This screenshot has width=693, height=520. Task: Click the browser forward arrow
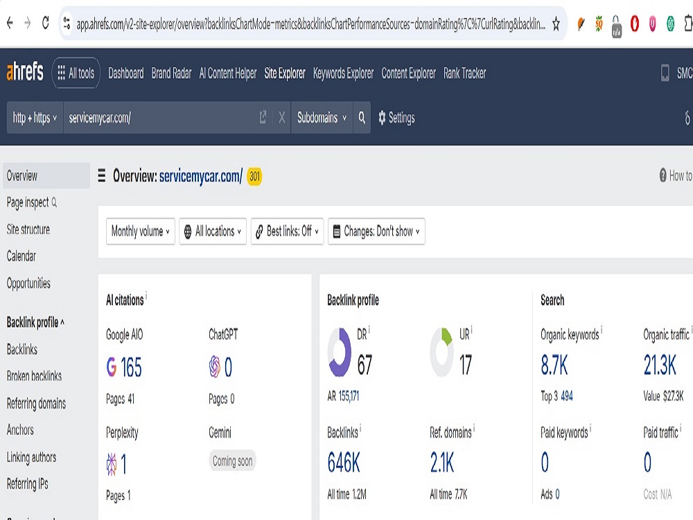tap(28, 23)
